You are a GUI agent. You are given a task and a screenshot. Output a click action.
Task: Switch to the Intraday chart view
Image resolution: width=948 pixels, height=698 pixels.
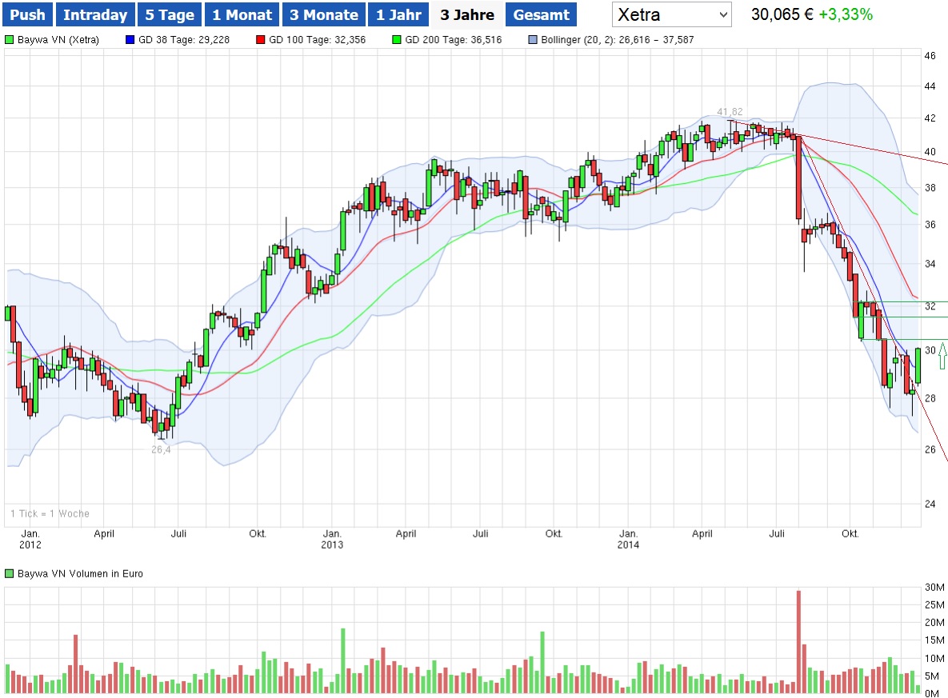tap(95, 14)
